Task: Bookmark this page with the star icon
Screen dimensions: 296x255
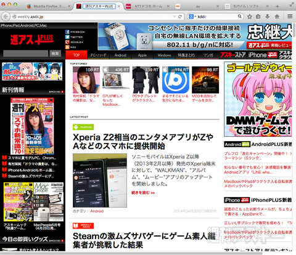Action: point(250,17)
